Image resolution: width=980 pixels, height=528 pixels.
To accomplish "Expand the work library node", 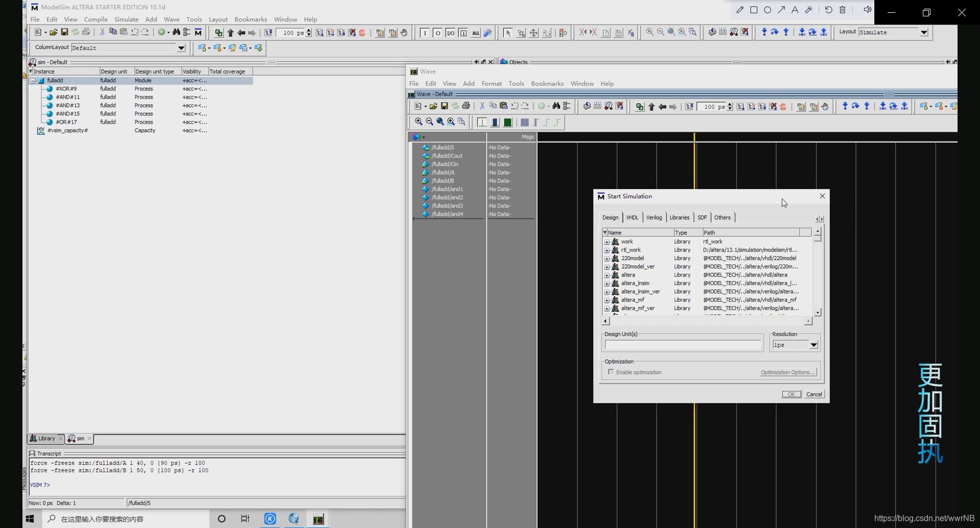I will (607, 242).
